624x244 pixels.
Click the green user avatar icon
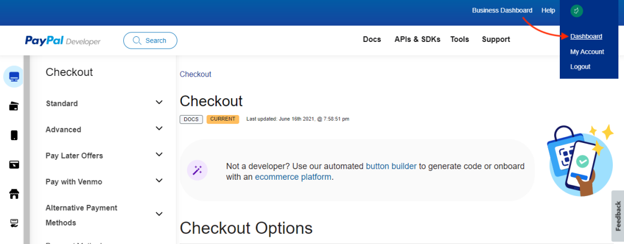[576, 11]
